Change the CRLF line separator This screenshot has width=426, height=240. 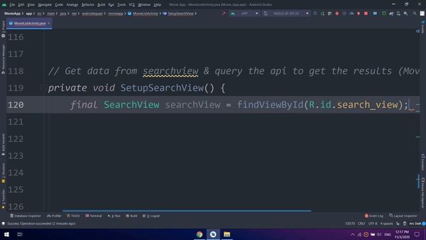[x=361, y=223]
